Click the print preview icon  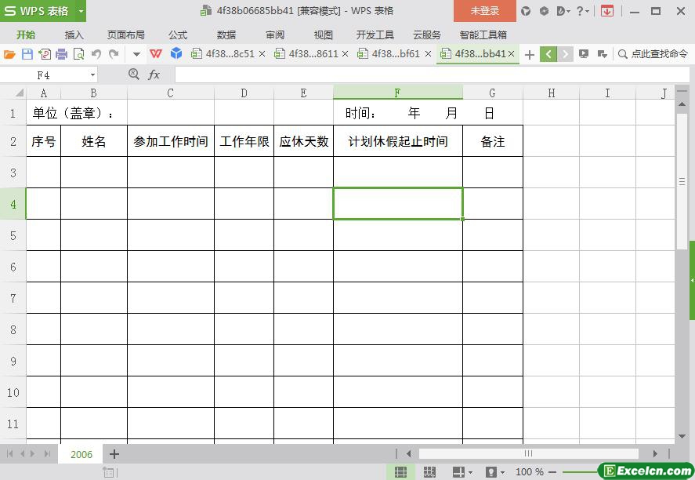(x=78, y=54)
